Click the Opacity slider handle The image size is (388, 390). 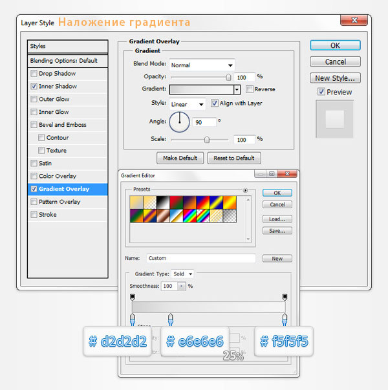click(x=228, y=76)
